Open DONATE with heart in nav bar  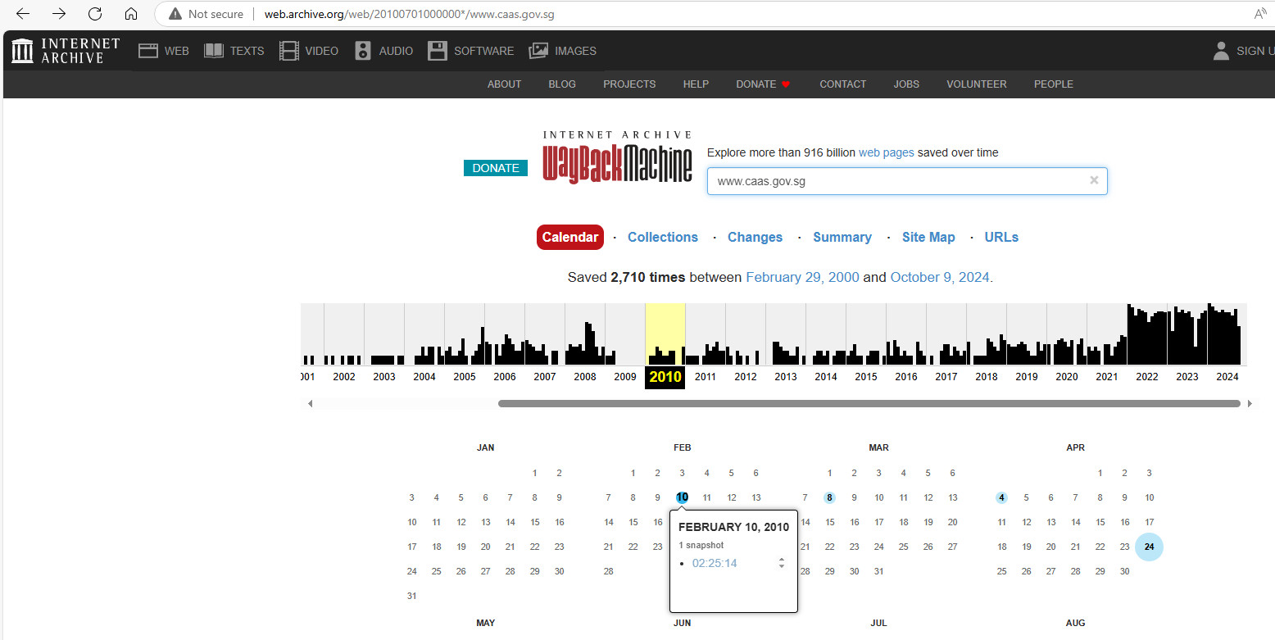(x=763, y=84)
